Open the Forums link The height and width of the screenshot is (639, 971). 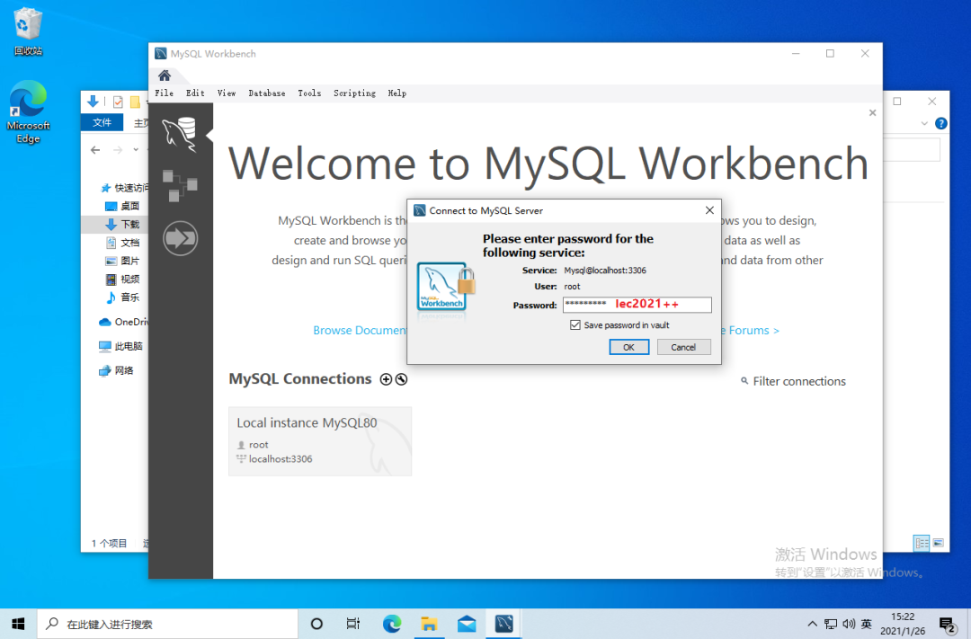[x=749, y=330]
